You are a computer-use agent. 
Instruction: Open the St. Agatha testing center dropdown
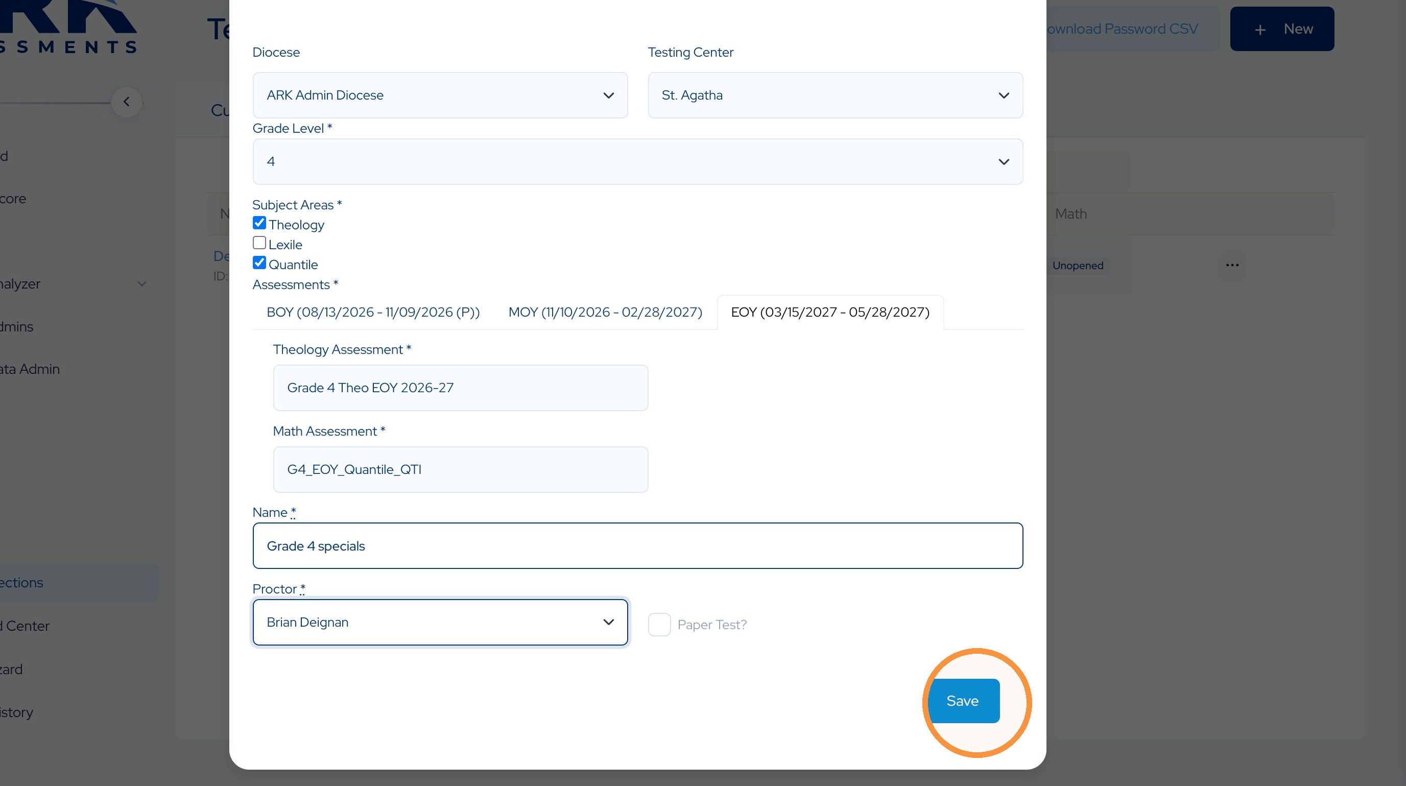(835, 96)
